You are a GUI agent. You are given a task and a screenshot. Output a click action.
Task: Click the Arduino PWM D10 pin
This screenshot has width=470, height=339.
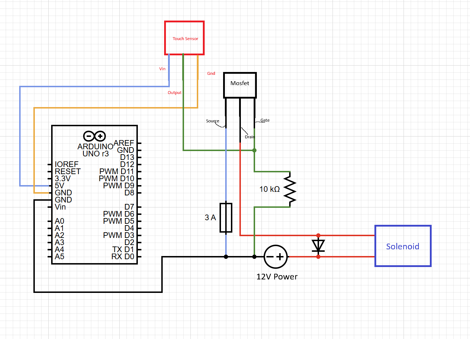[117, 178]
